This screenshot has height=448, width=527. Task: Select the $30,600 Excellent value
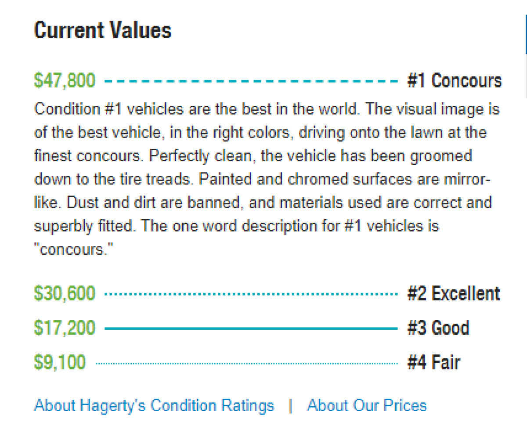[65, 293]
